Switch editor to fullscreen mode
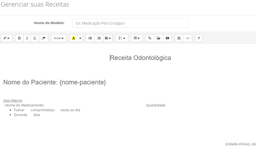This screenshot has height=168, width=256. (x=179, y=38)
